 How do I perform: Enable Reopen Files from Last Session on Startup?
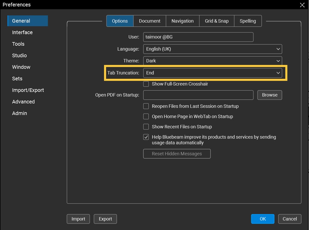(x=146, y=106)
